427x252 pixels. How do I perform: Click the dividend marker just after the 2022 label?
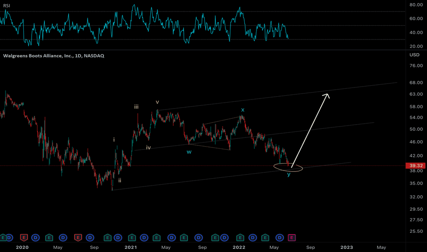click(x=253, y=237)
